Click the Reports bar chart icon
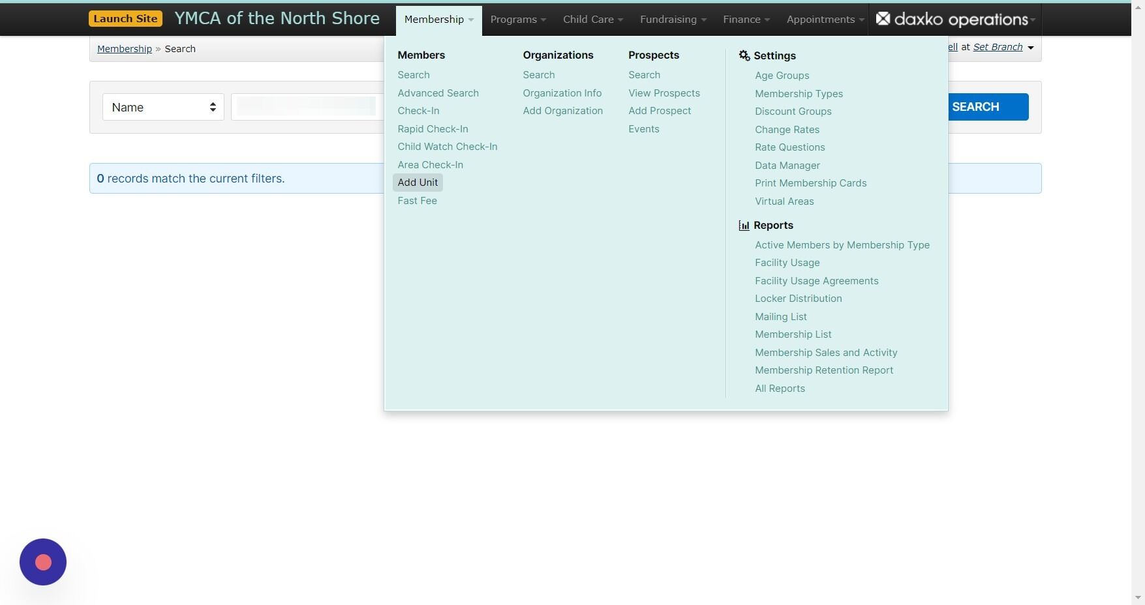Viewport: 1145px width, 605px height. (x=744, y=225)
